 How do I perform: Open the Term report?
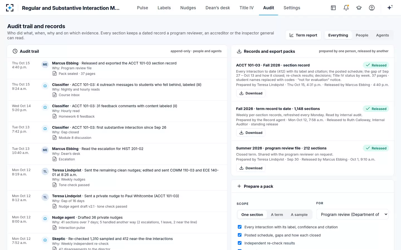303,35
